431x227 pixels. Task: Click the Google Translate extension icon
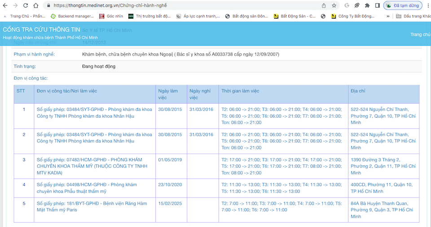pos(347,5)
